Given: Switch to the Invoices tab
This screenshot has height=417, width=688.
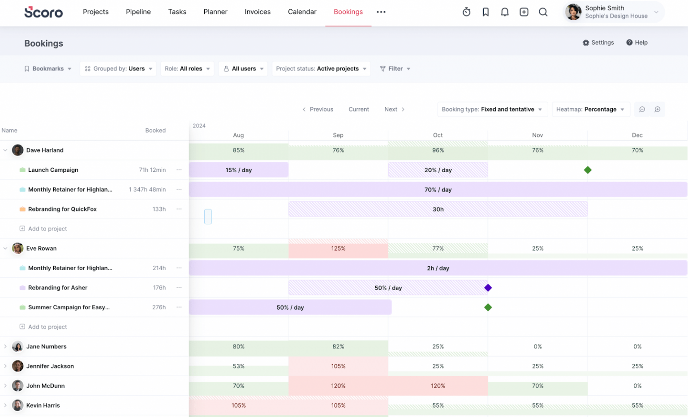Looking at the screenshot, I should coord(258,12).
